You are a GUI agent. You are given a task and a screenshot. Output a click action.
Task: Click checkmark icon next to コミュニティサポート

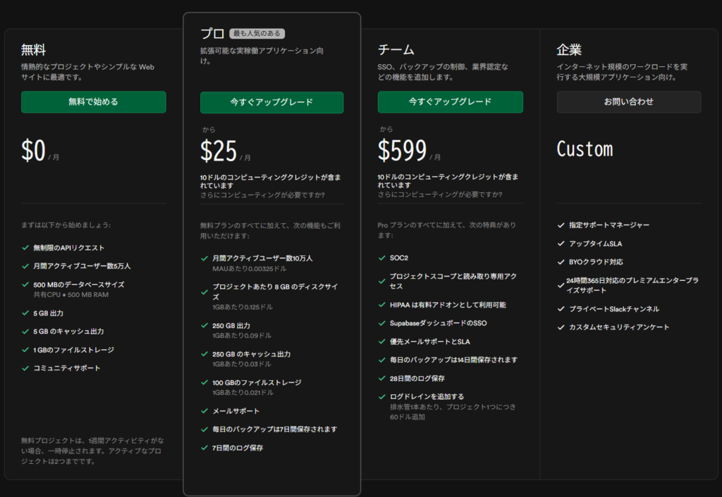click(x=25, y=368)
